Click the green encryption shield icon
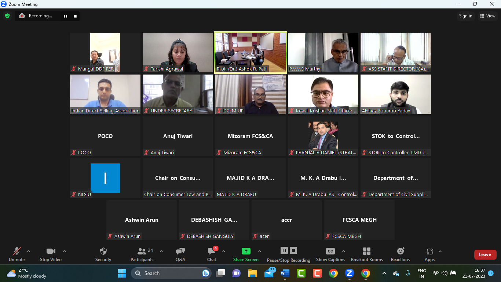This screenshot has width=501, height=282. click(7, 16)
